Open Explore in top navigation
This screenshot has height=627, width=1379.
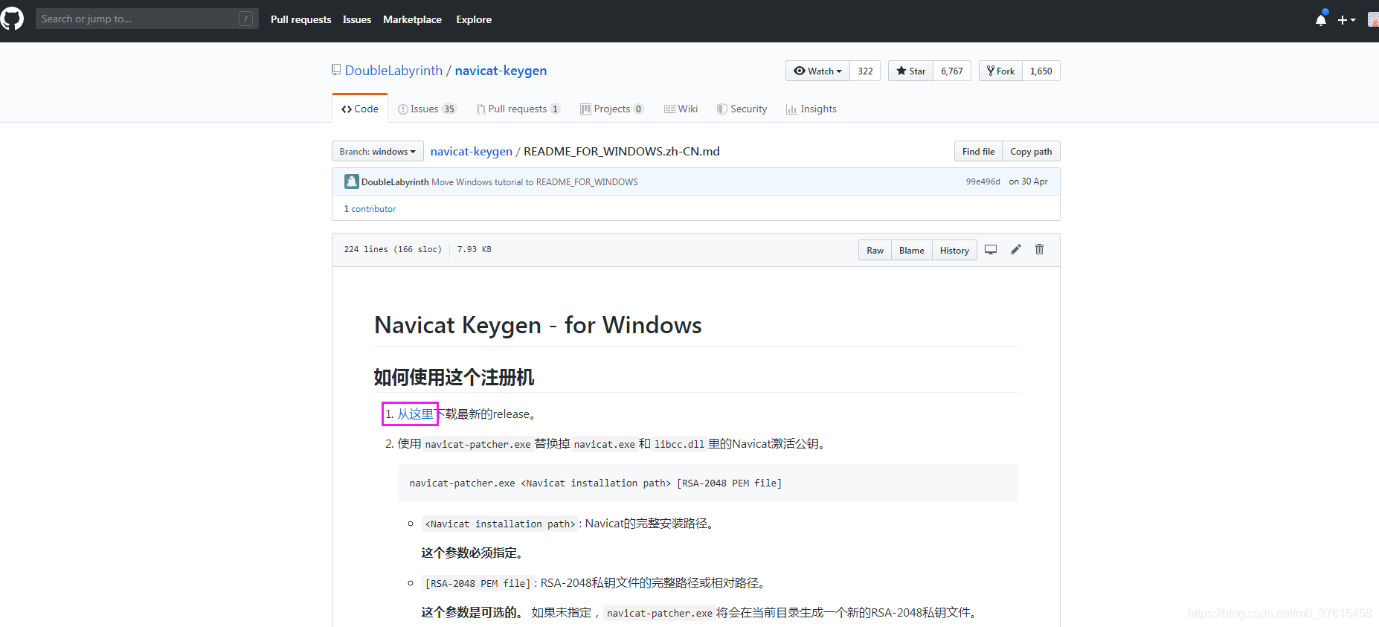(x=474, y=19)
